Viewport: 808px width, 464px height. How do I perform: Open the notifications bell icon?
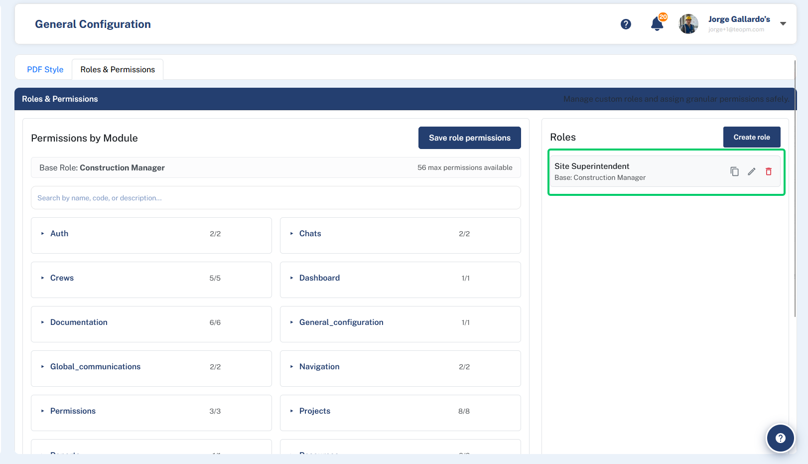point(658,23)
